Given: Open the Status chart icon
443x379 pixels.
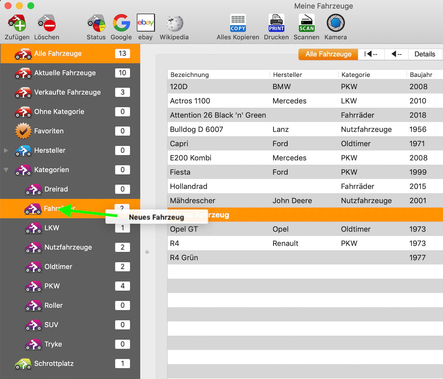Looking at the screenshot, I should pos(96,23).
